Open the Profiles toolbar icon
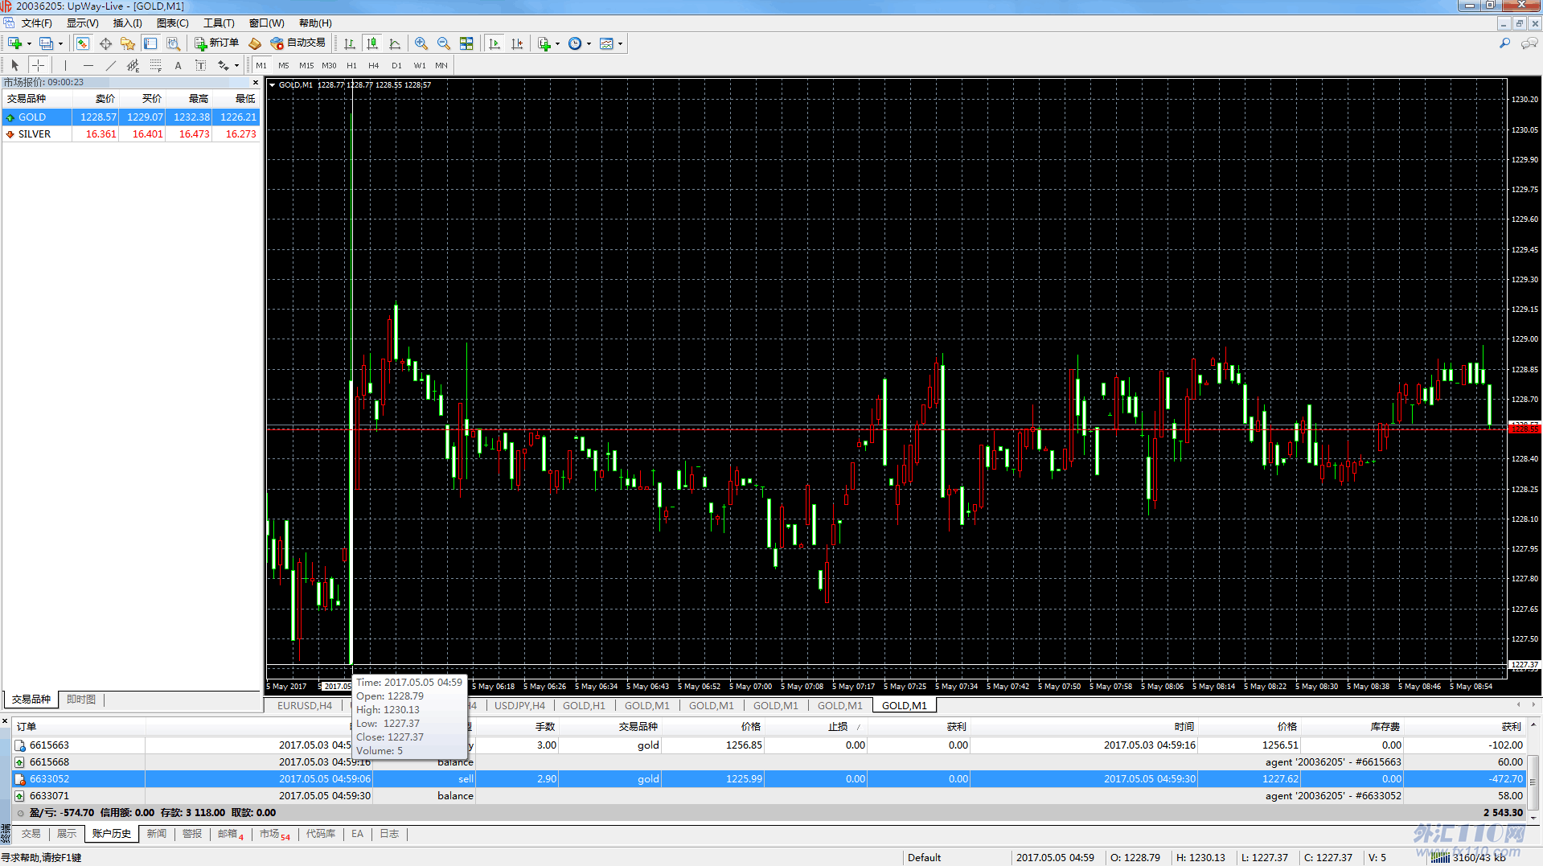This screenshot has height=866, width=1543. click(x=46, y=43)
